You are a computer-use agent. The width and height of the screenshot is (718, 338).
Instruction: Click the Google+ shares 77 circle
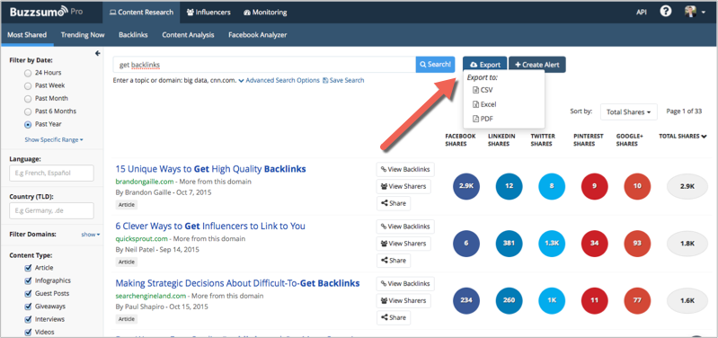point(637,300)
